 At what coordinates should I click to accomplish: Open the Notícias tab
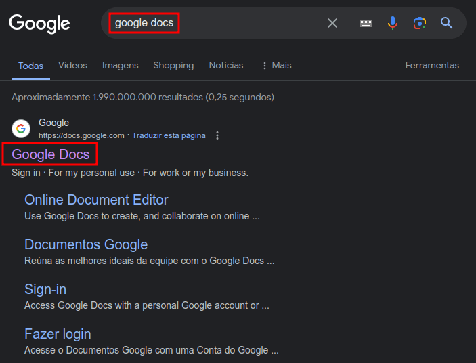[x=226, y=65]
